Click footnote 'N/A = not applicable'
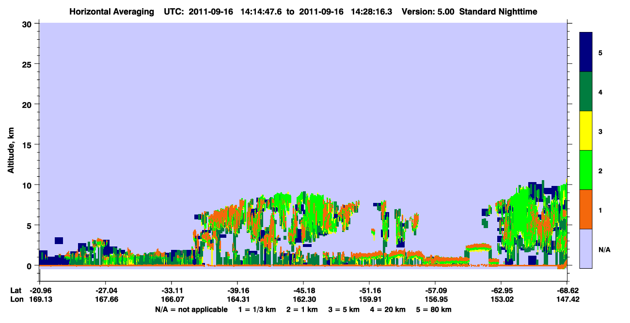630x323 pixels. [191, 309]
